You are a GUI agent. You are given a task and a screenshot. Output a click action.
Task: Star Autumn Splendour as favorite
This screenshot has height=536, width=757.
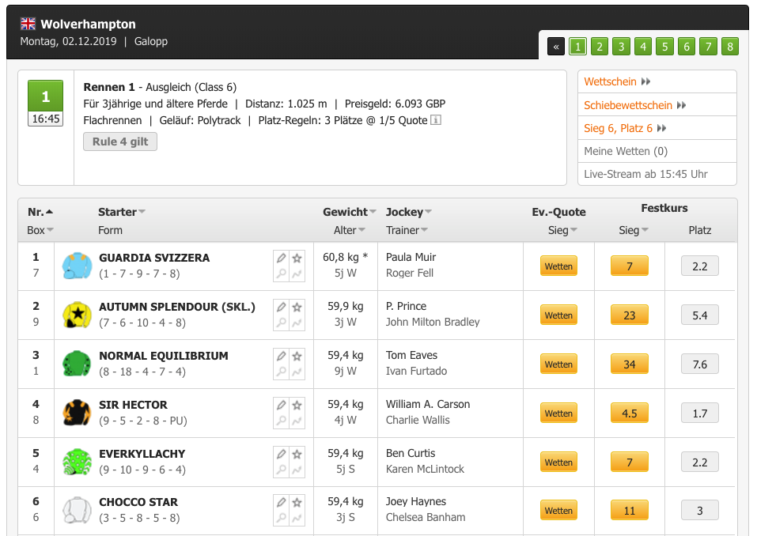(x=297, y=307)
